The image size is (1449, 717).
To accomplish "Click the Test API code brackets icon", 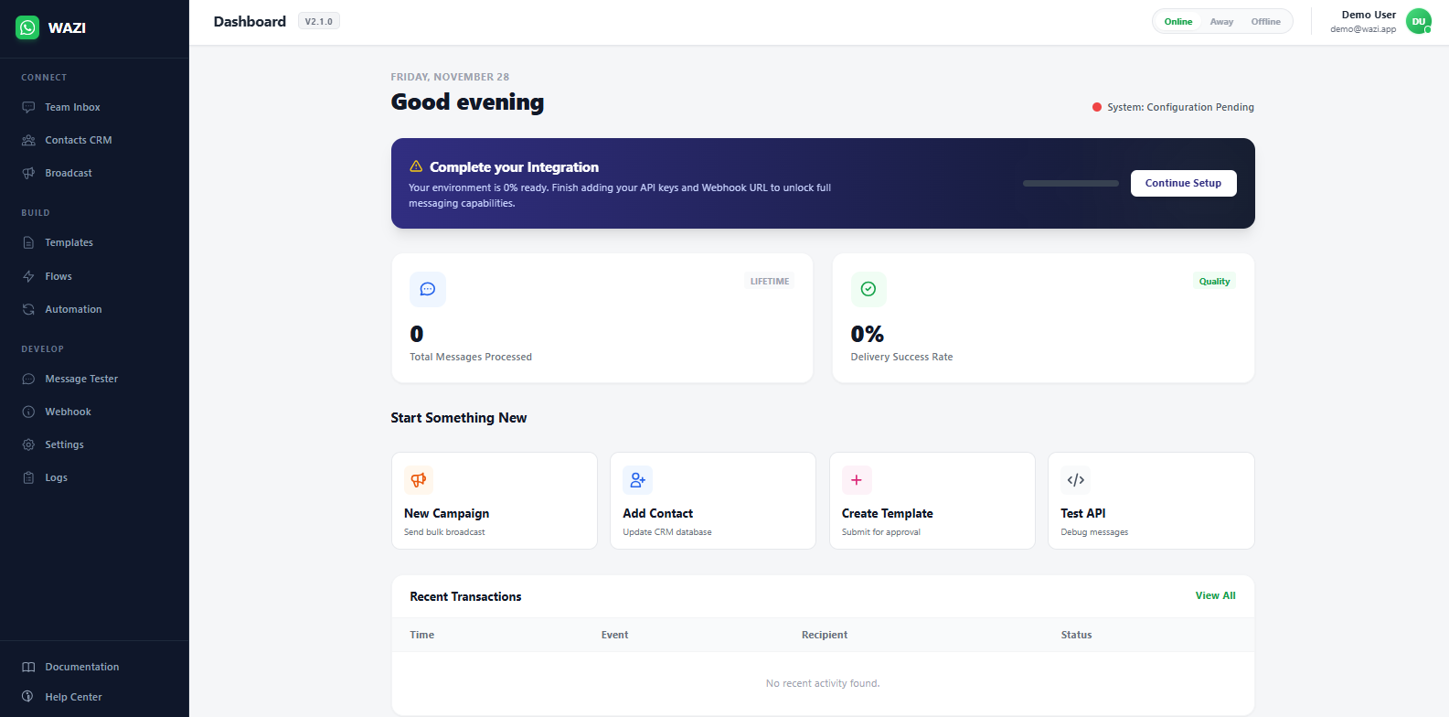I will point(1076,480).
